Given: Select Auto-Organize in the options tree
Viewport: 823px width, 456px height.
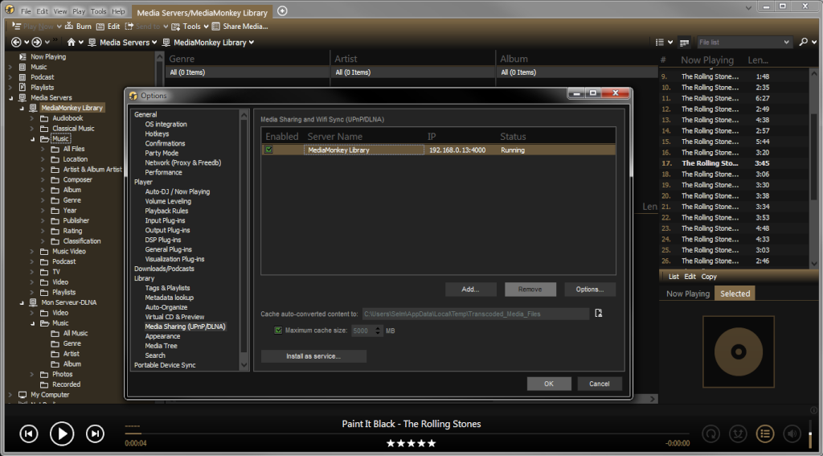Looking at the screenshot, I should tap(166, 307).
